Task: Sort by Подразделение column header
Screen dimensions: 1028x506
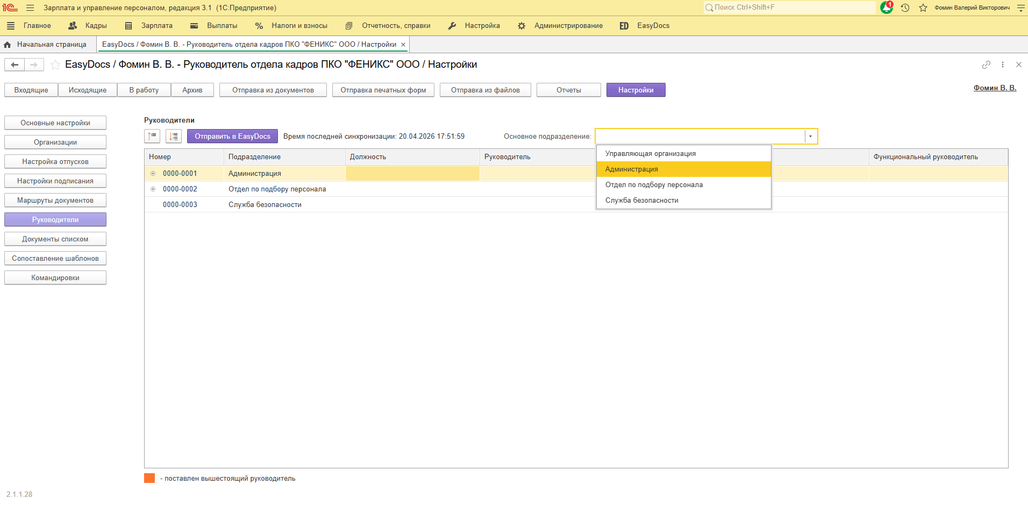Action: click(x=284, y=157)
